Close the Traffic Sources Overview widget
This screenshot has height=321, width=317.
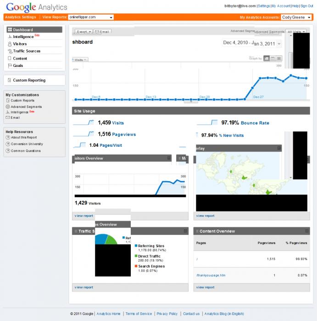tap(185, 231)
